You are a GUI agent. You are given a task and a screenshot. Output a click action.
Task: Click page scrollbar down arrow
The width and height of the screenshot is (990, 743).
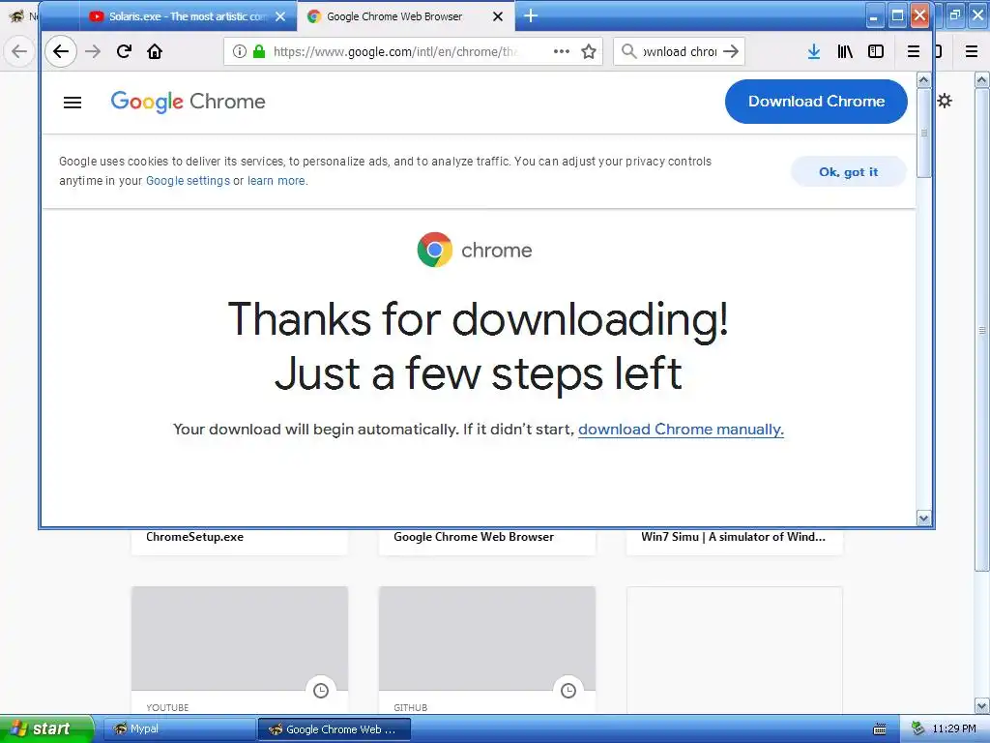coord(923,519)
